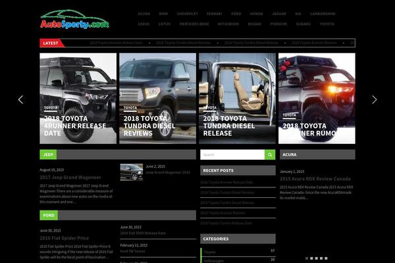Open Nissan menu item

tap(254, 24)
